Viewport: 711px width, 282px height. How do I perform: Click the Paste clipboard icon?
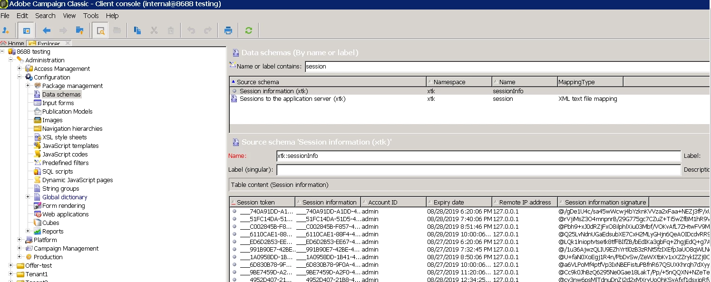click(x=171, y=30)
